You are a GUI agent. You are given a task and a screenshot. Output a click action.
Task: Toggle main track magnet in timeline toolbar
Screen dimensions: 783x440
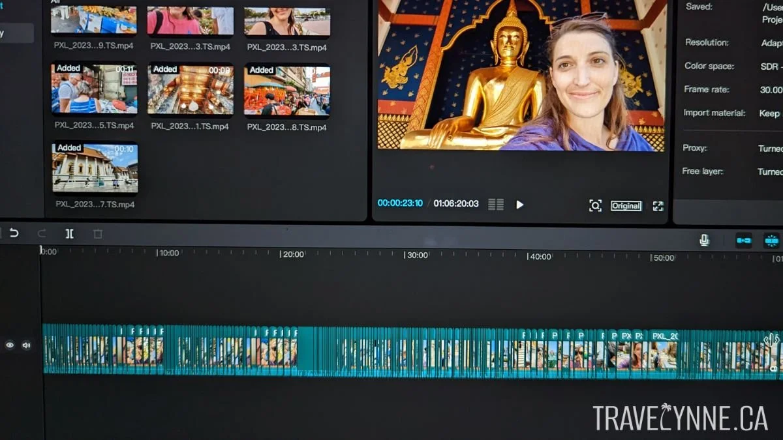pyautogui.click(x=744, y=241)
